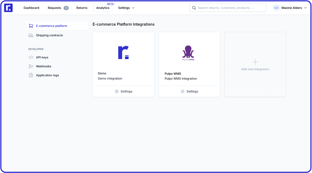Expand the Maxine Alders account chevron
The height and width of the screenshot is (173, 312).
(305, 8)
